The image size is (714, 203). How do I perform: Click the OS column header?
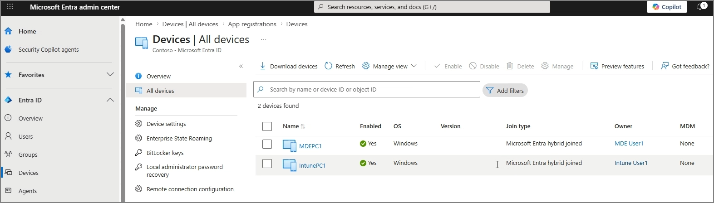click(x=397, y=126)
